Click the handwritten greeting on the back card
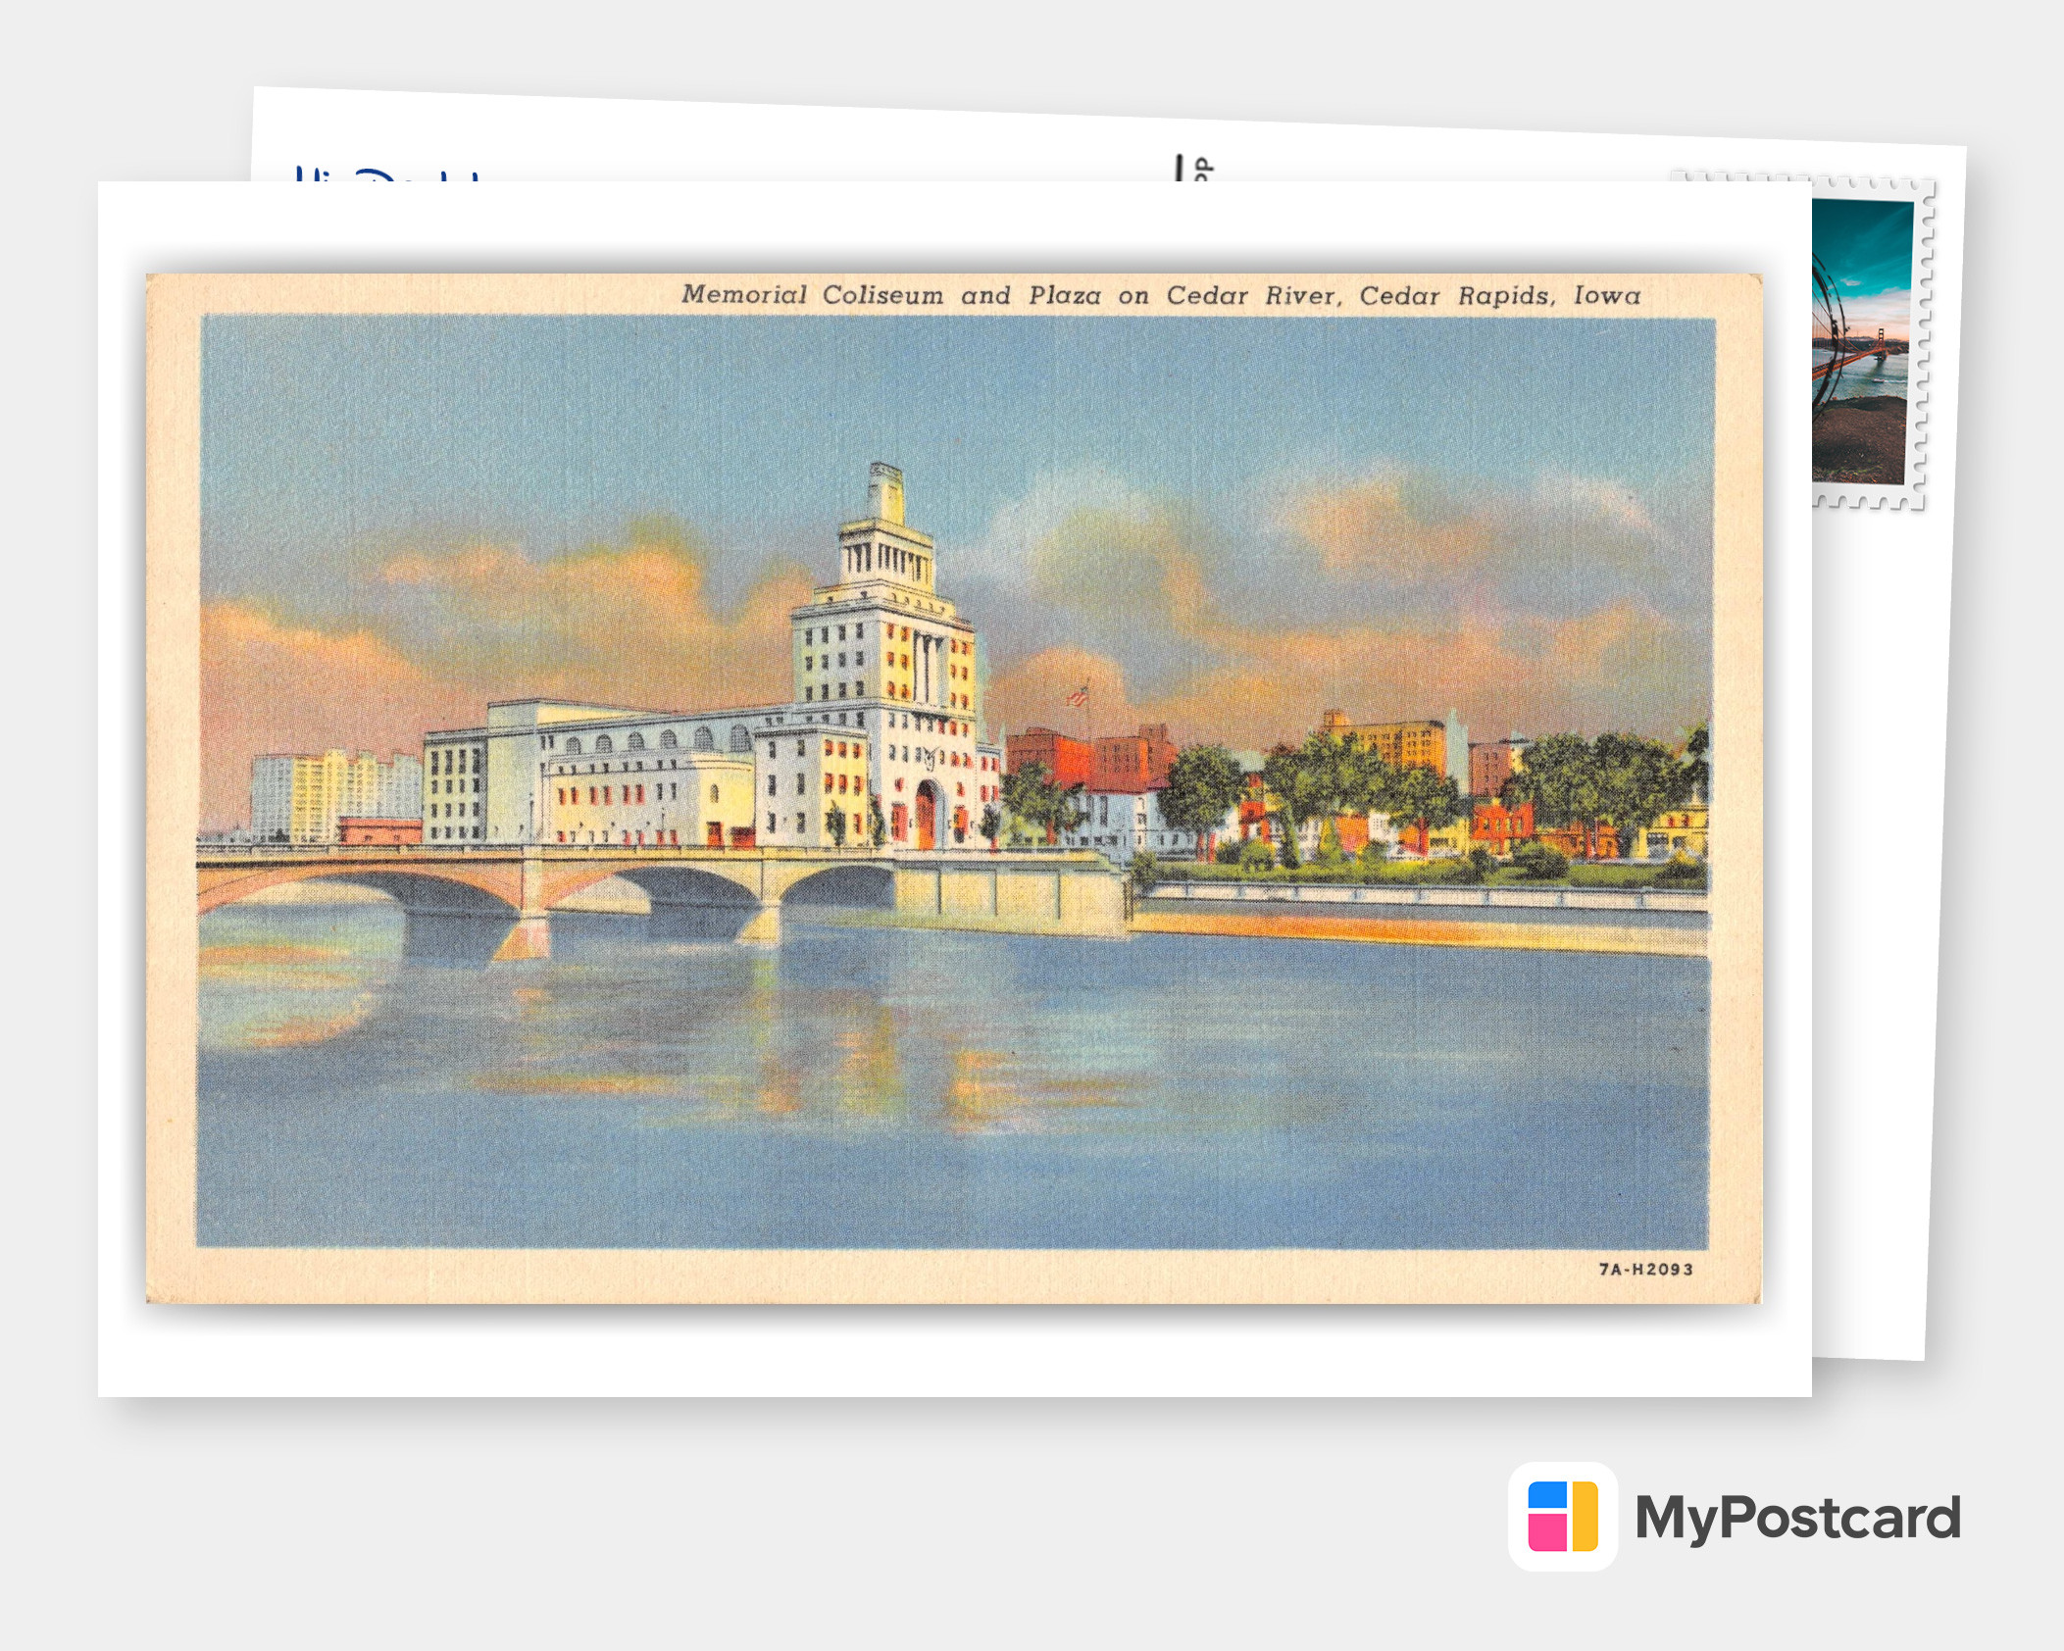The image size is (2064, 1651). pyautogui.click(x=388, y=174)
